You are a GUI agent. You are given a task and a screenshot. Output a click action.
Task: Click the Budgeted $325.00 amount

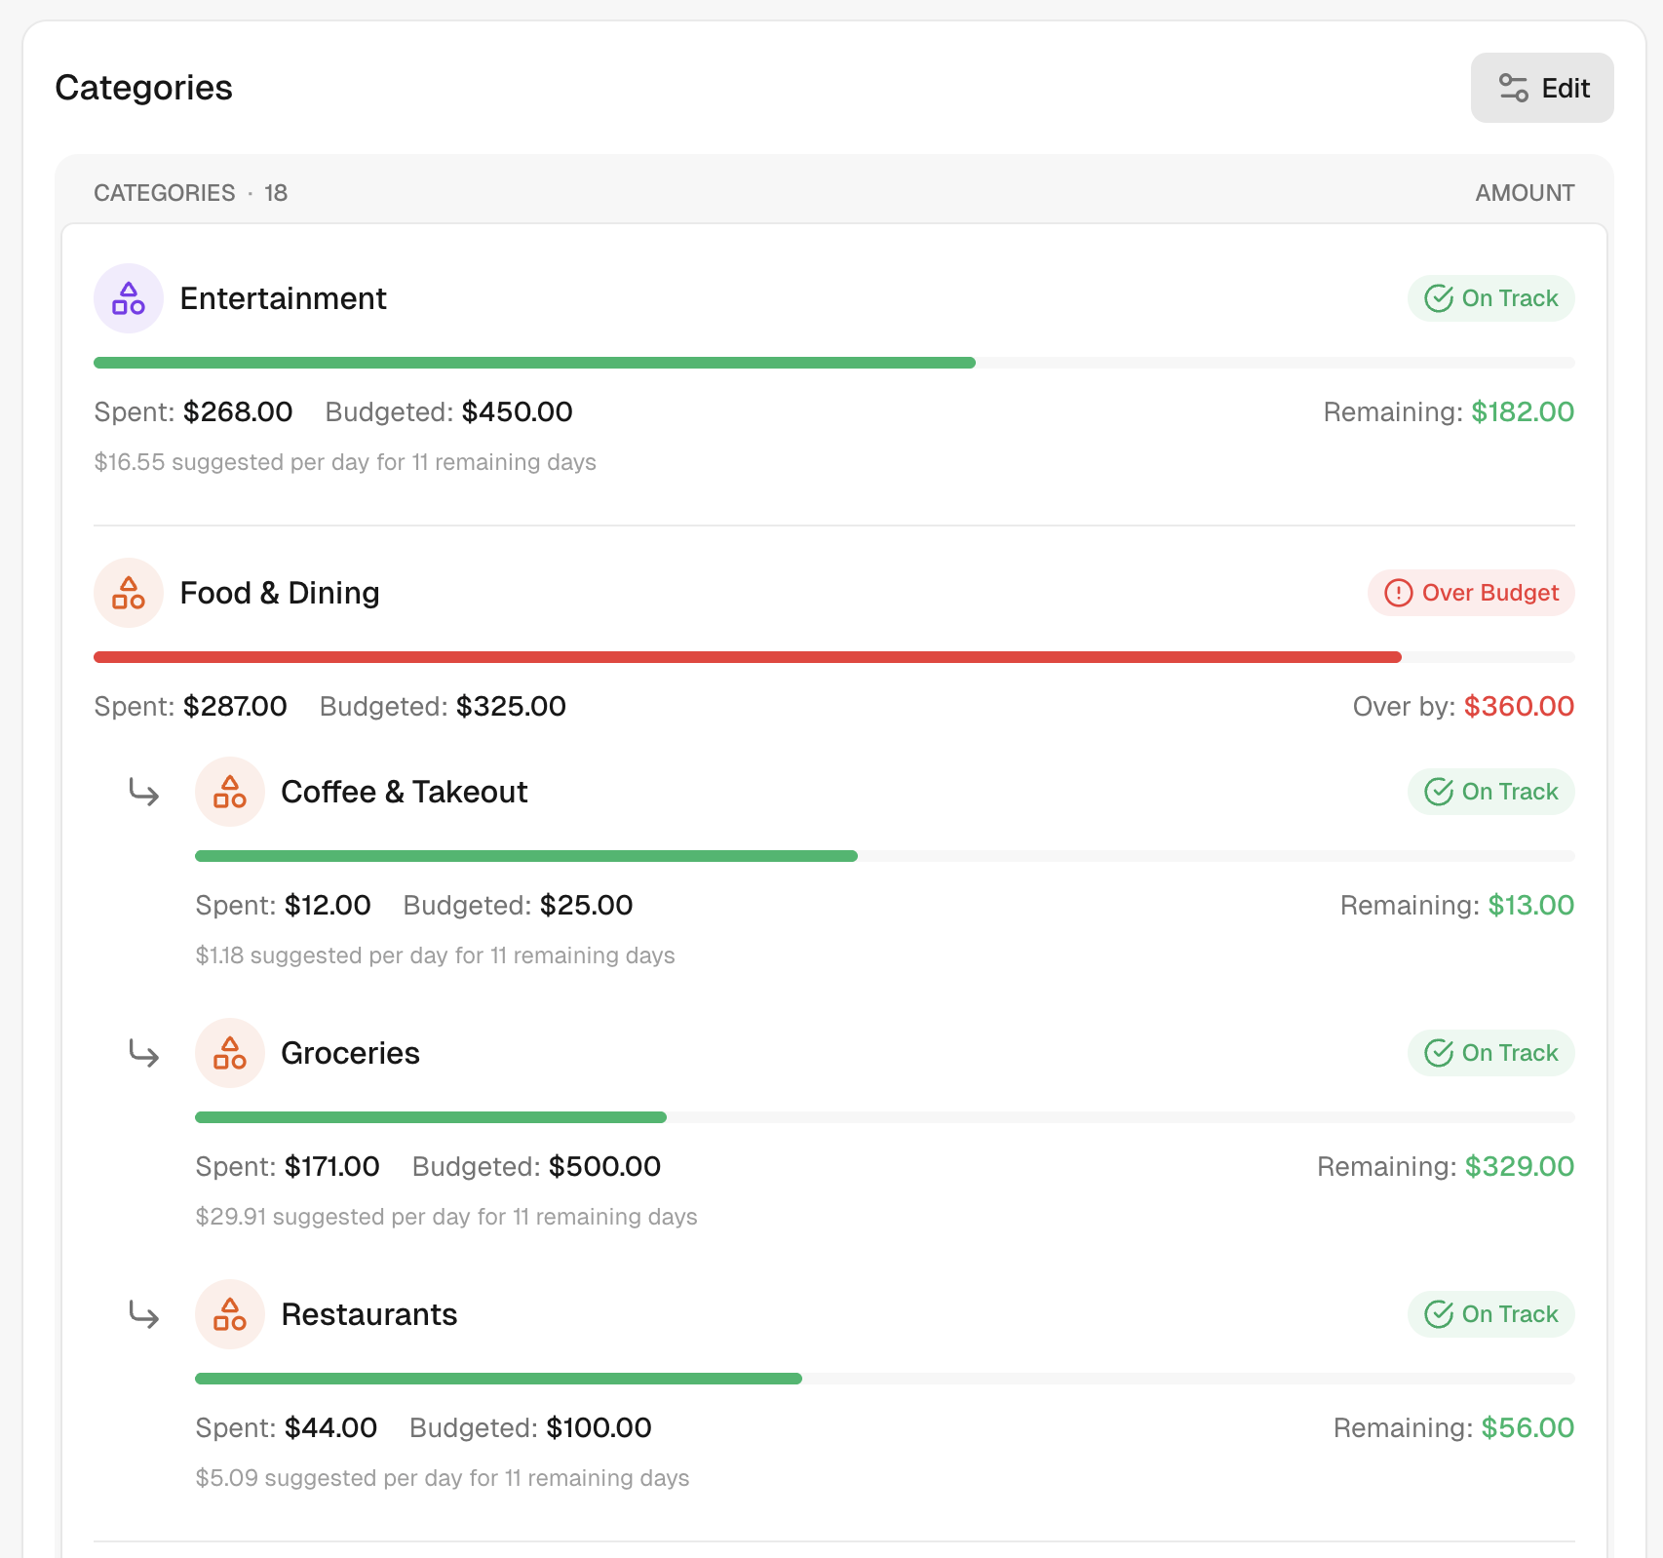pyautogui.click(x=511, y=706)
